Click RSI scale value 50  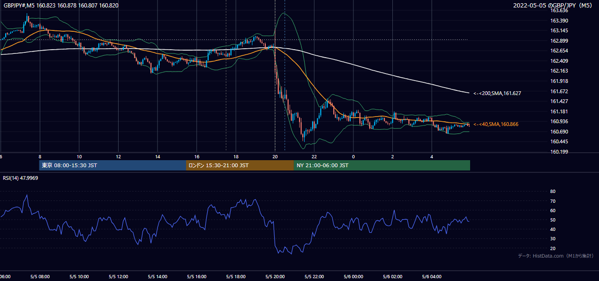[553, 220]
